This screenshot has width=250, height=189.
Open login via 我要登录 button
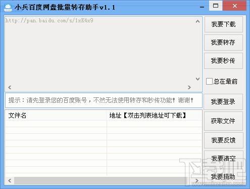[x=223, y=102]
